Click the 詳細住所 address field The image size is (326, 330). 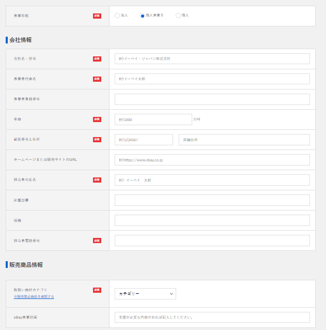pyautogui.click(x=244, y=140)
